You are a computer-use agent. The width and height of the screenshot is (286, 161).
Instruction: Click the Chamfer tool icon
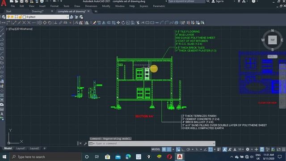click(x=162, y=23)
